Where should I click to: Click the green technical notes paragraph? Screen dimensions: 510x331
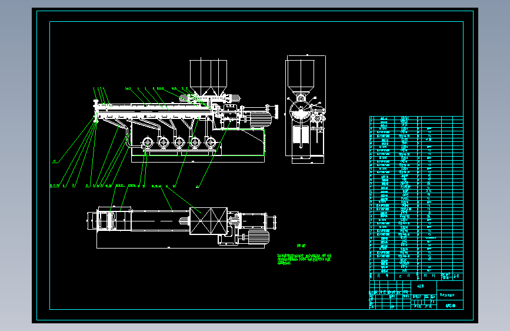304,259
